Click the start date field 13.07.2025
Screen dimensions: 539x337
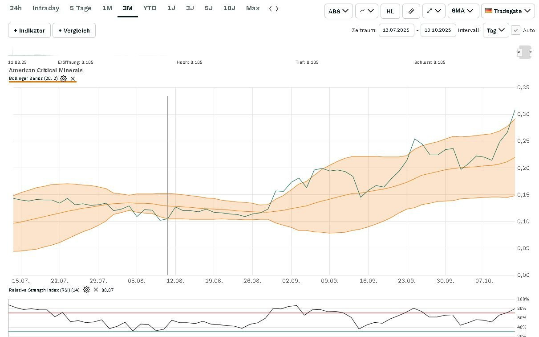[x=396, y=30]
